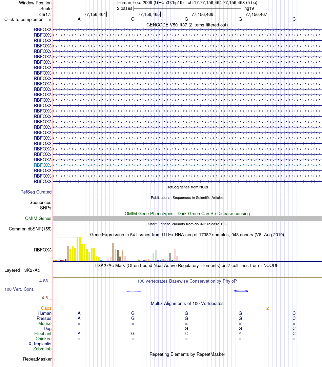322x367 pixels.
Task: Open '100 vertebrates Basewise Conservation by PhyloP' title
Action: click(x=187, y=281)
